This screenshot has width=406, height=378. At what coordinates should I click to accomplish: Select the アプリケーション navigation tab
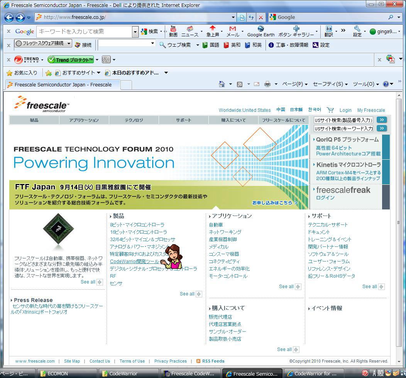tap(84, 120)
